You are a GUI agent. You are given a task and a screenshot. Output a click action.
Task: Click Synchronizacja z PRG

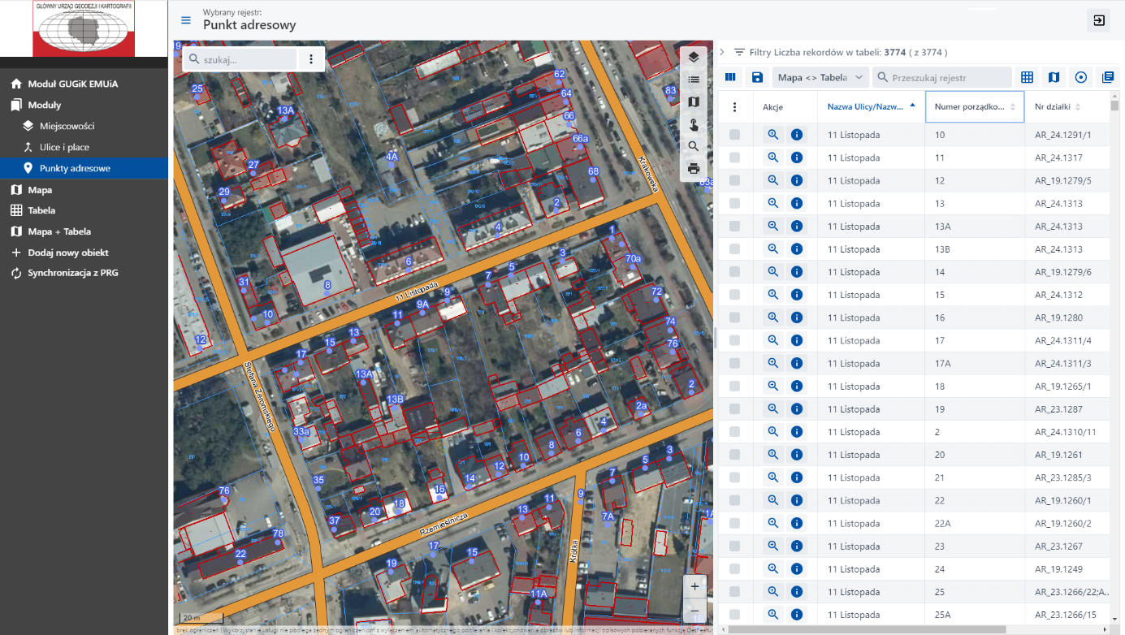(x=73, y=273)
